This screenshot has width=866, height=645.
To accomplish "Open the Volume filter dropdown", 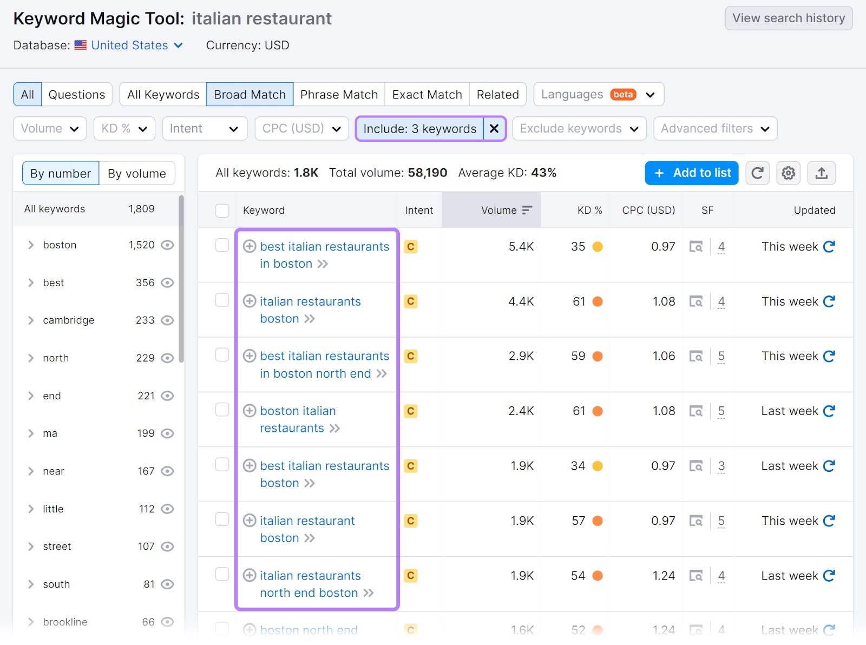I will [x=49, y=129].
